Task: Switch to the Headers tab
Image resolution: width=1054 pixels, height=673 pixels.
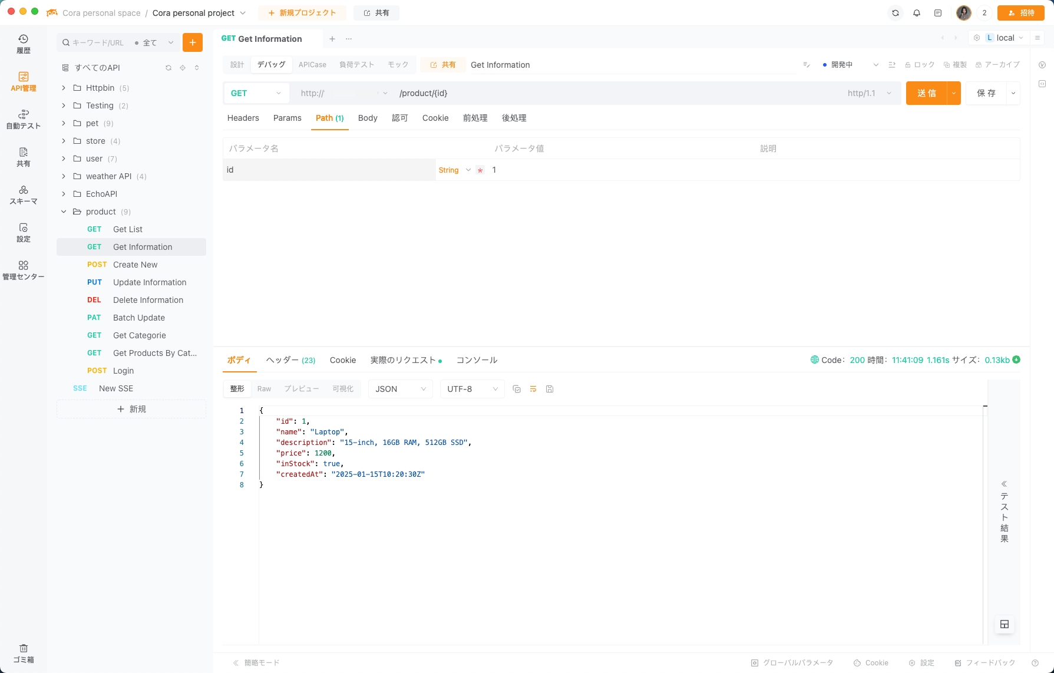Action: (x=243, y=118)
